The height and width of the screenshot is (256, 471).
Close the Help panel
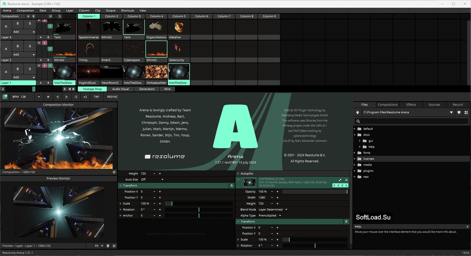pos(467,227)
